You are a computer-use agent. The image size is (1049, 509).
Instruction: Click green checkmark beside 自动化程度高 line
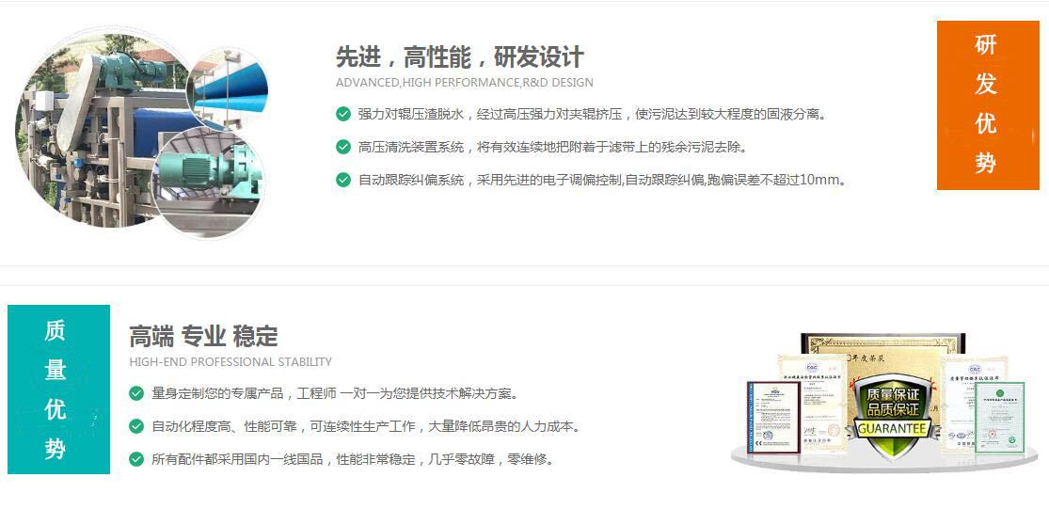(x=136, y=426)
